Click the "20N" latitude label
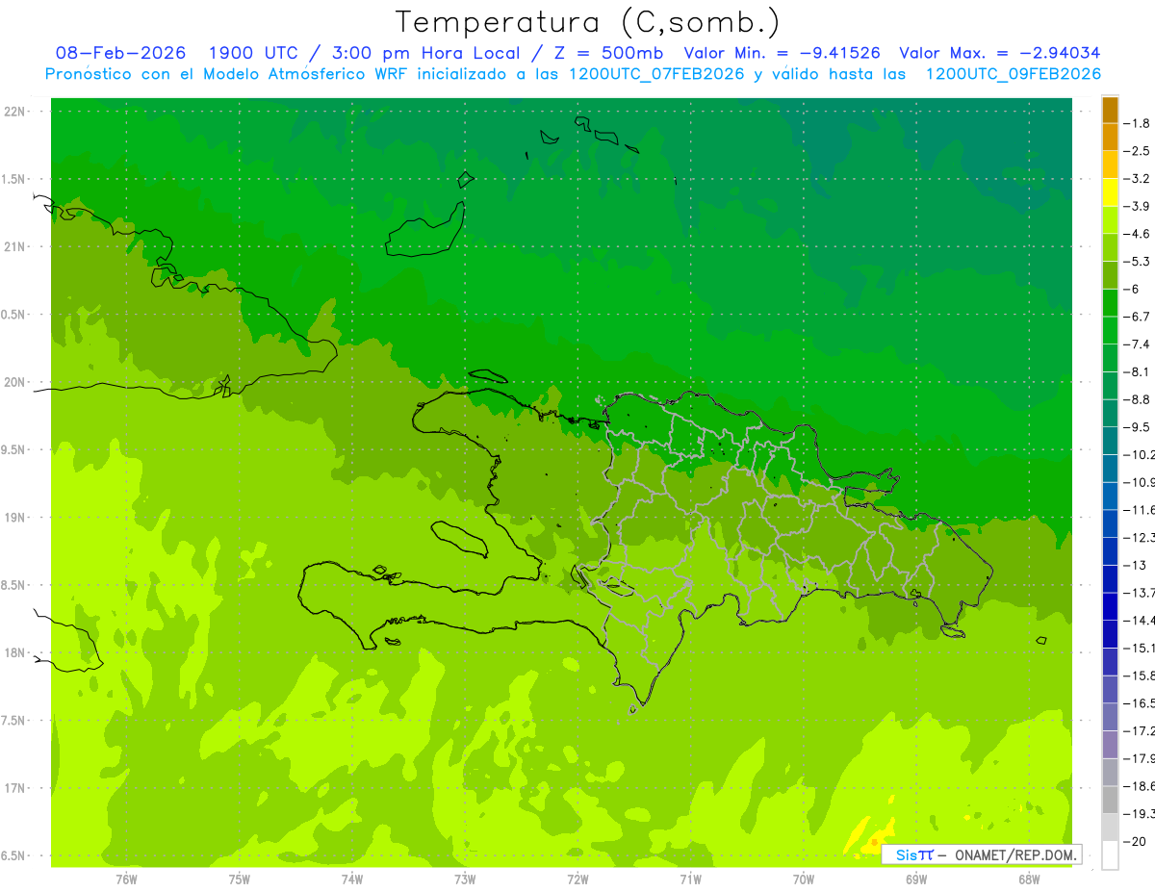This screenshot has height=892, width=1155. pyautogui.click(x=13, y=383)
